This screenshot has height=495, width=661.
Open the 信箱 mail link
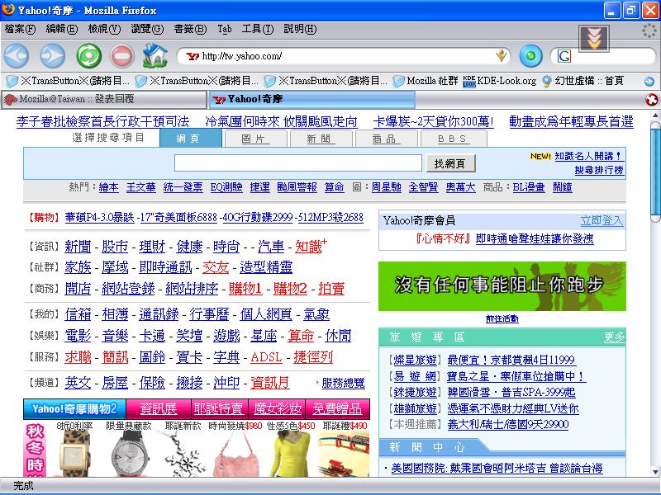point(78,314)
